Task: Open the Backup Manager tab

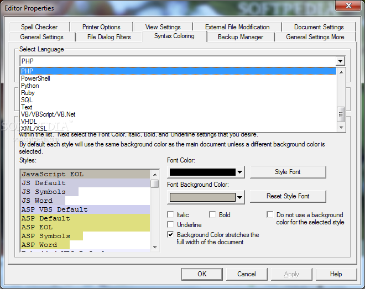Action: pyautogui.click(x=241, y=37)
